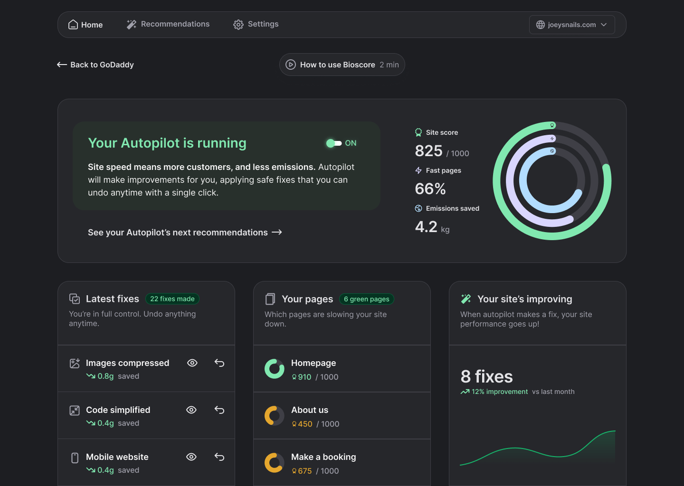Click the 4.2 kg emissions value
This screenshot has width=684, height=486.
[x=432, y=227]
